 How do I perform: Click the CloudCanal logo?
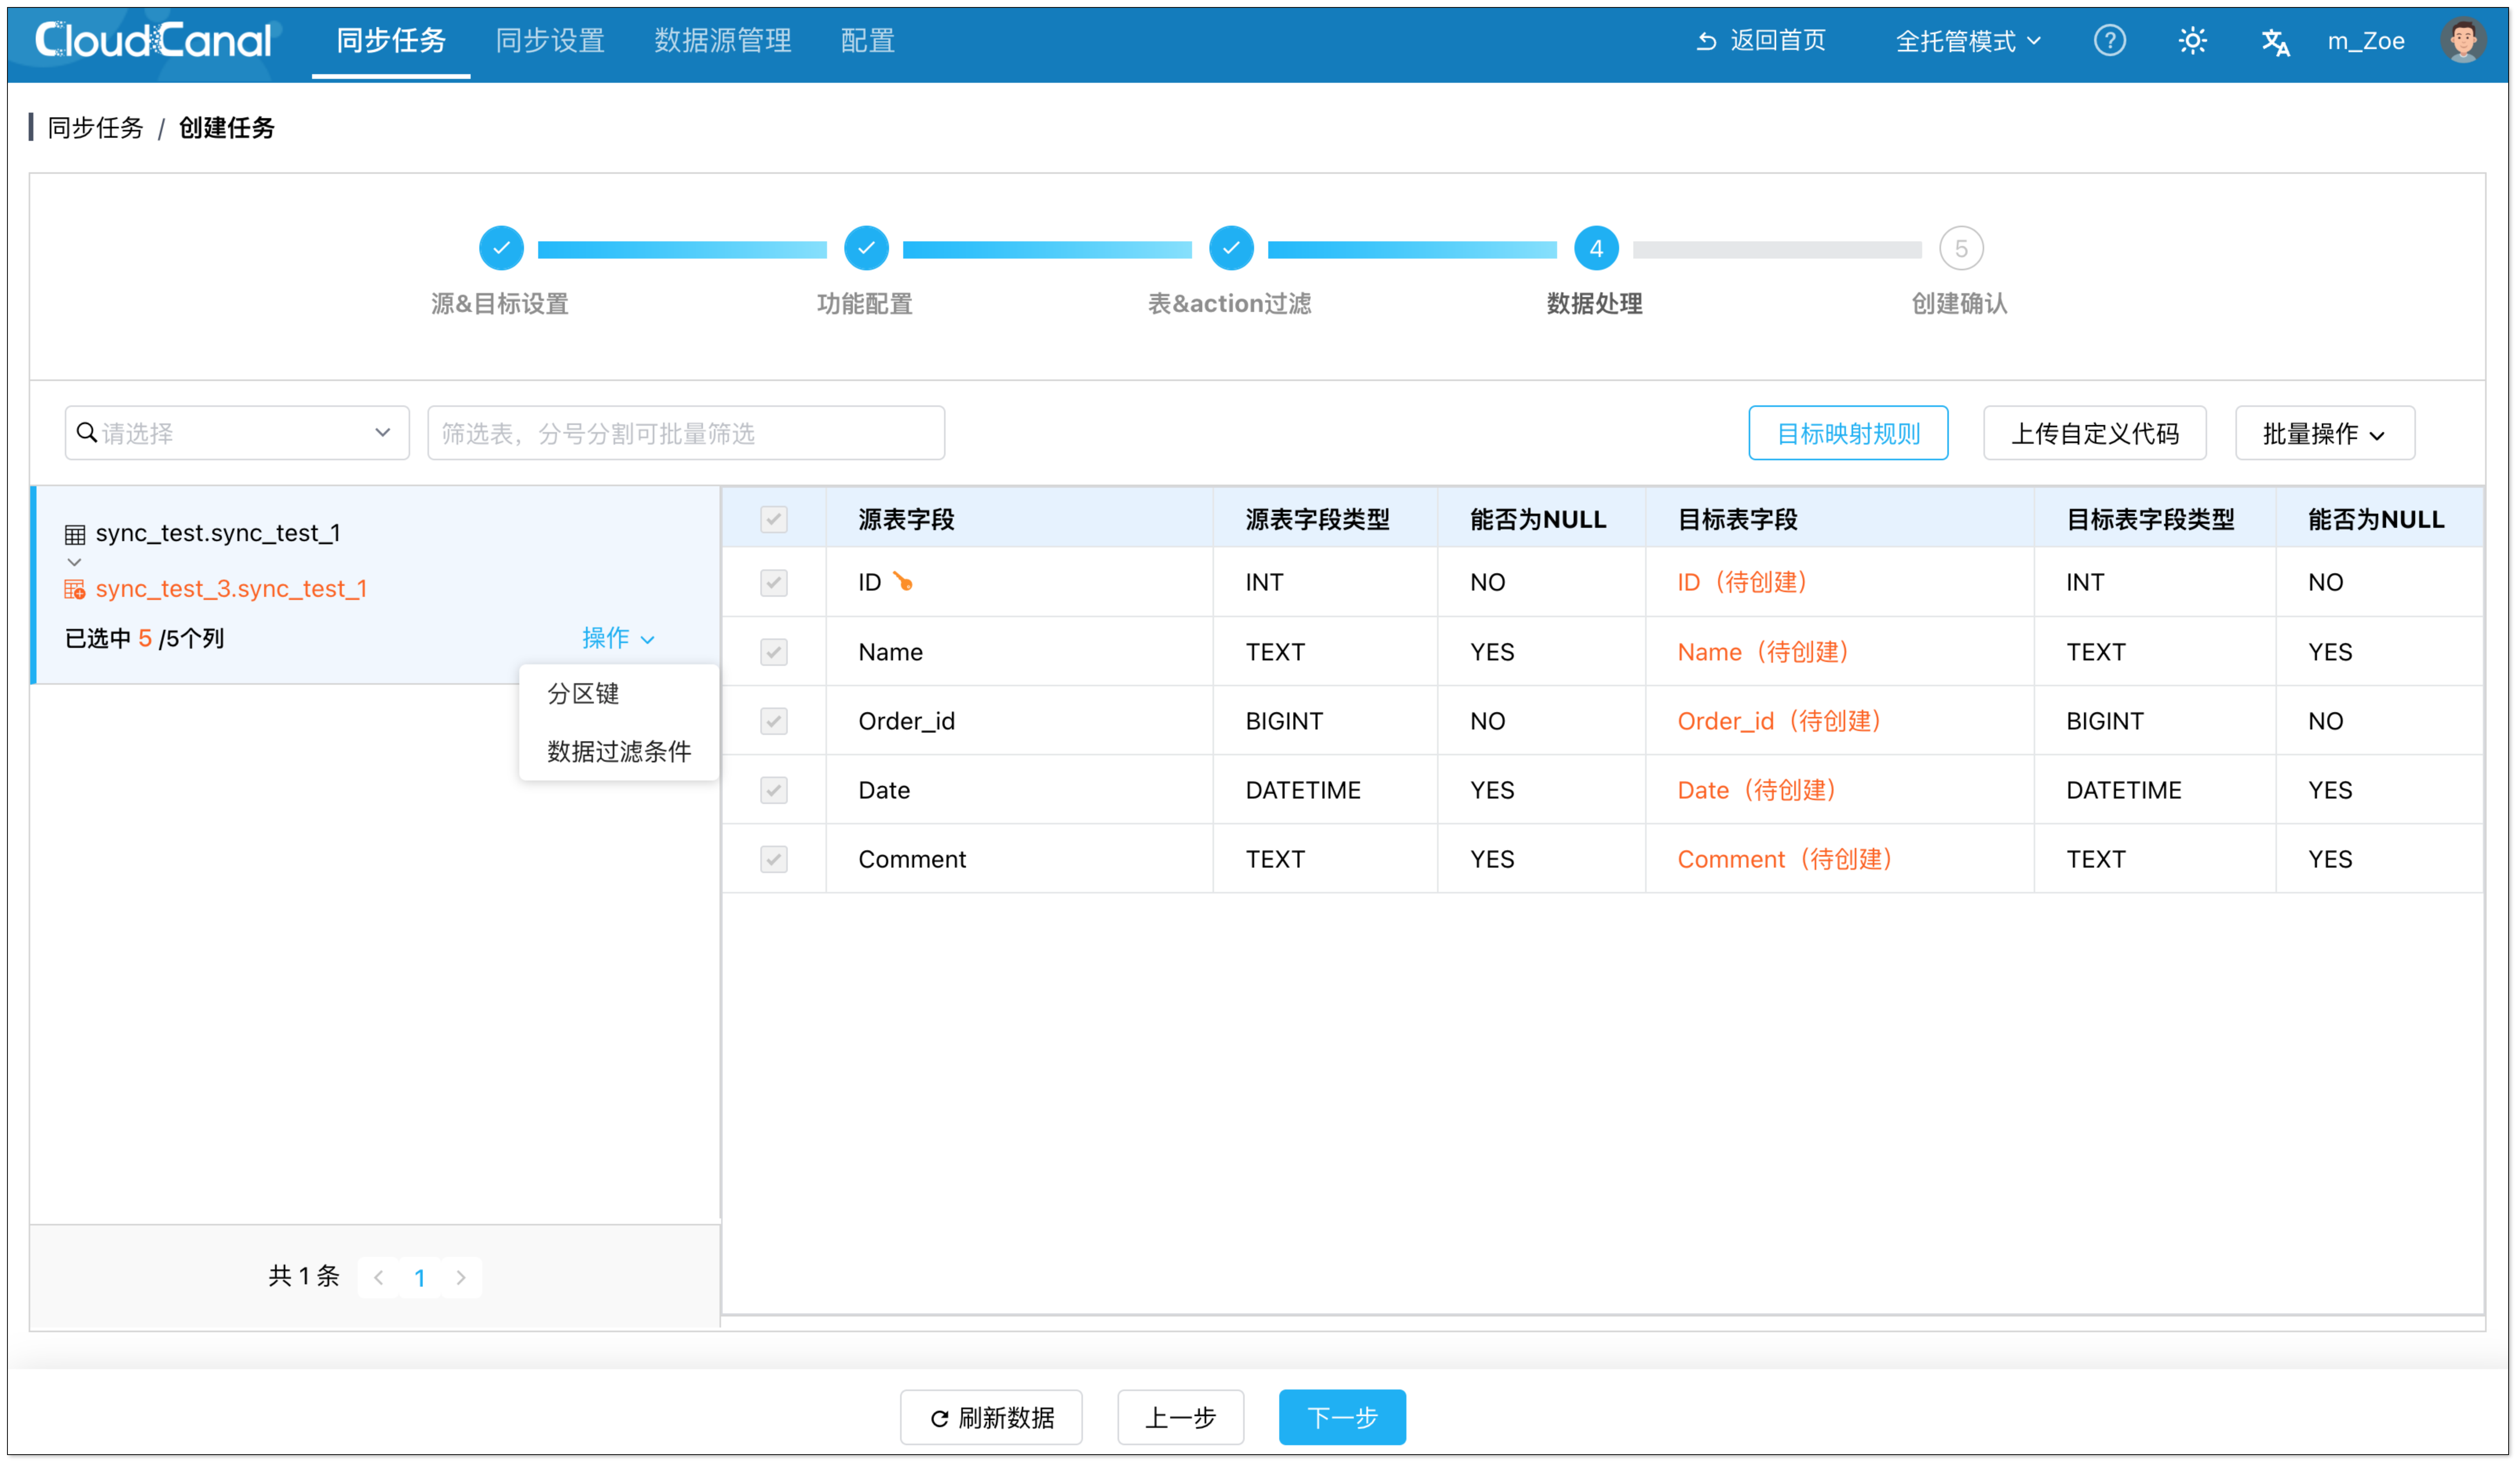(153, 40)
